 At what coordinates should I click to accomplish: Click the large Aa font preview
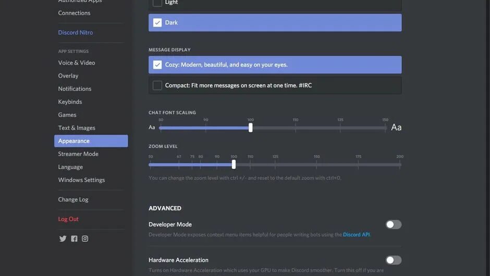[x=396, y=128]
